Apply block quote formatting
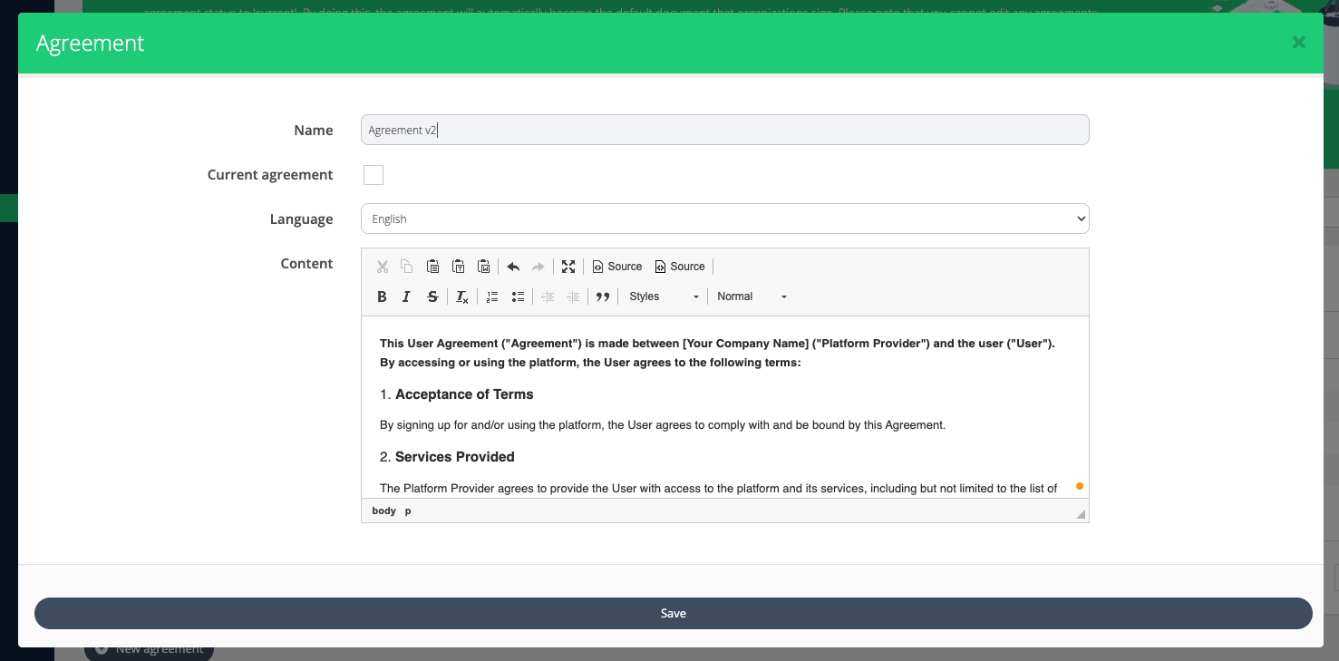1339x661 pixels. click(x=602, y=296)
